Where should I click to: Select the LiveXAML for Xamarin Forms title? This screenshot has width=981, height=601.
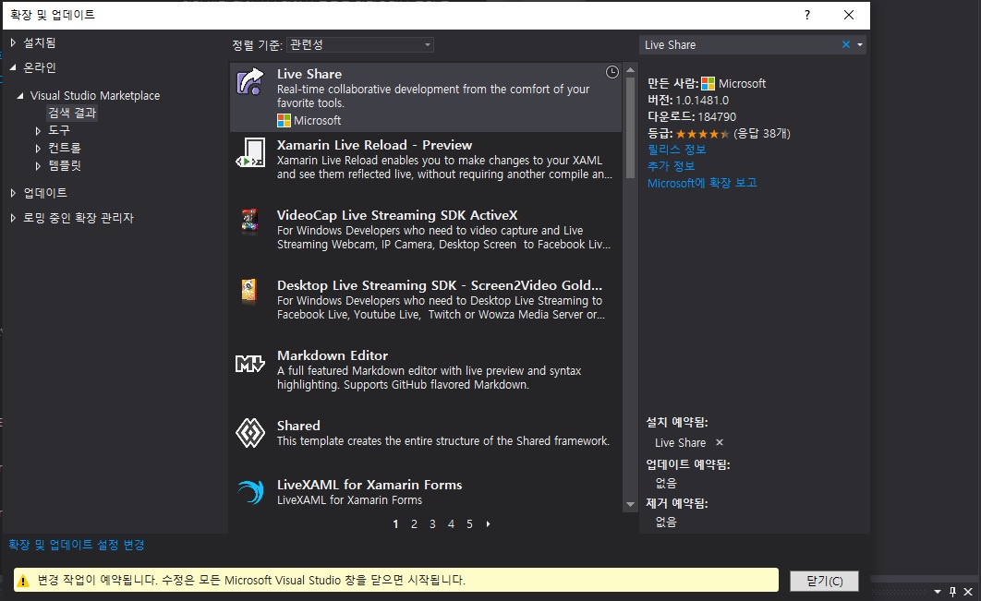pyautogui.click(x=369, y=485)
